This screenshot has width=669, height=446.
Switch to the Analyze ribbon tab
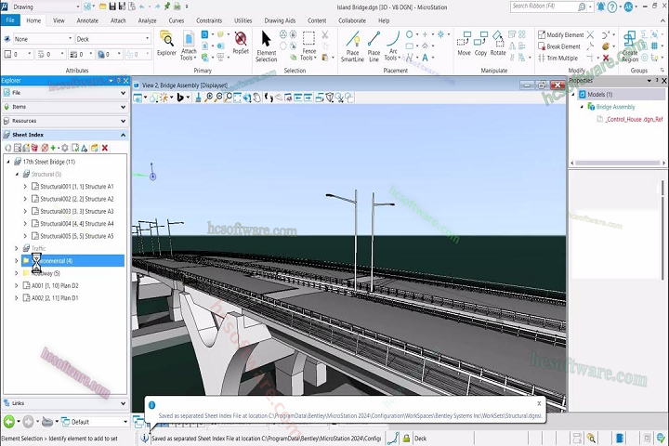147,20
